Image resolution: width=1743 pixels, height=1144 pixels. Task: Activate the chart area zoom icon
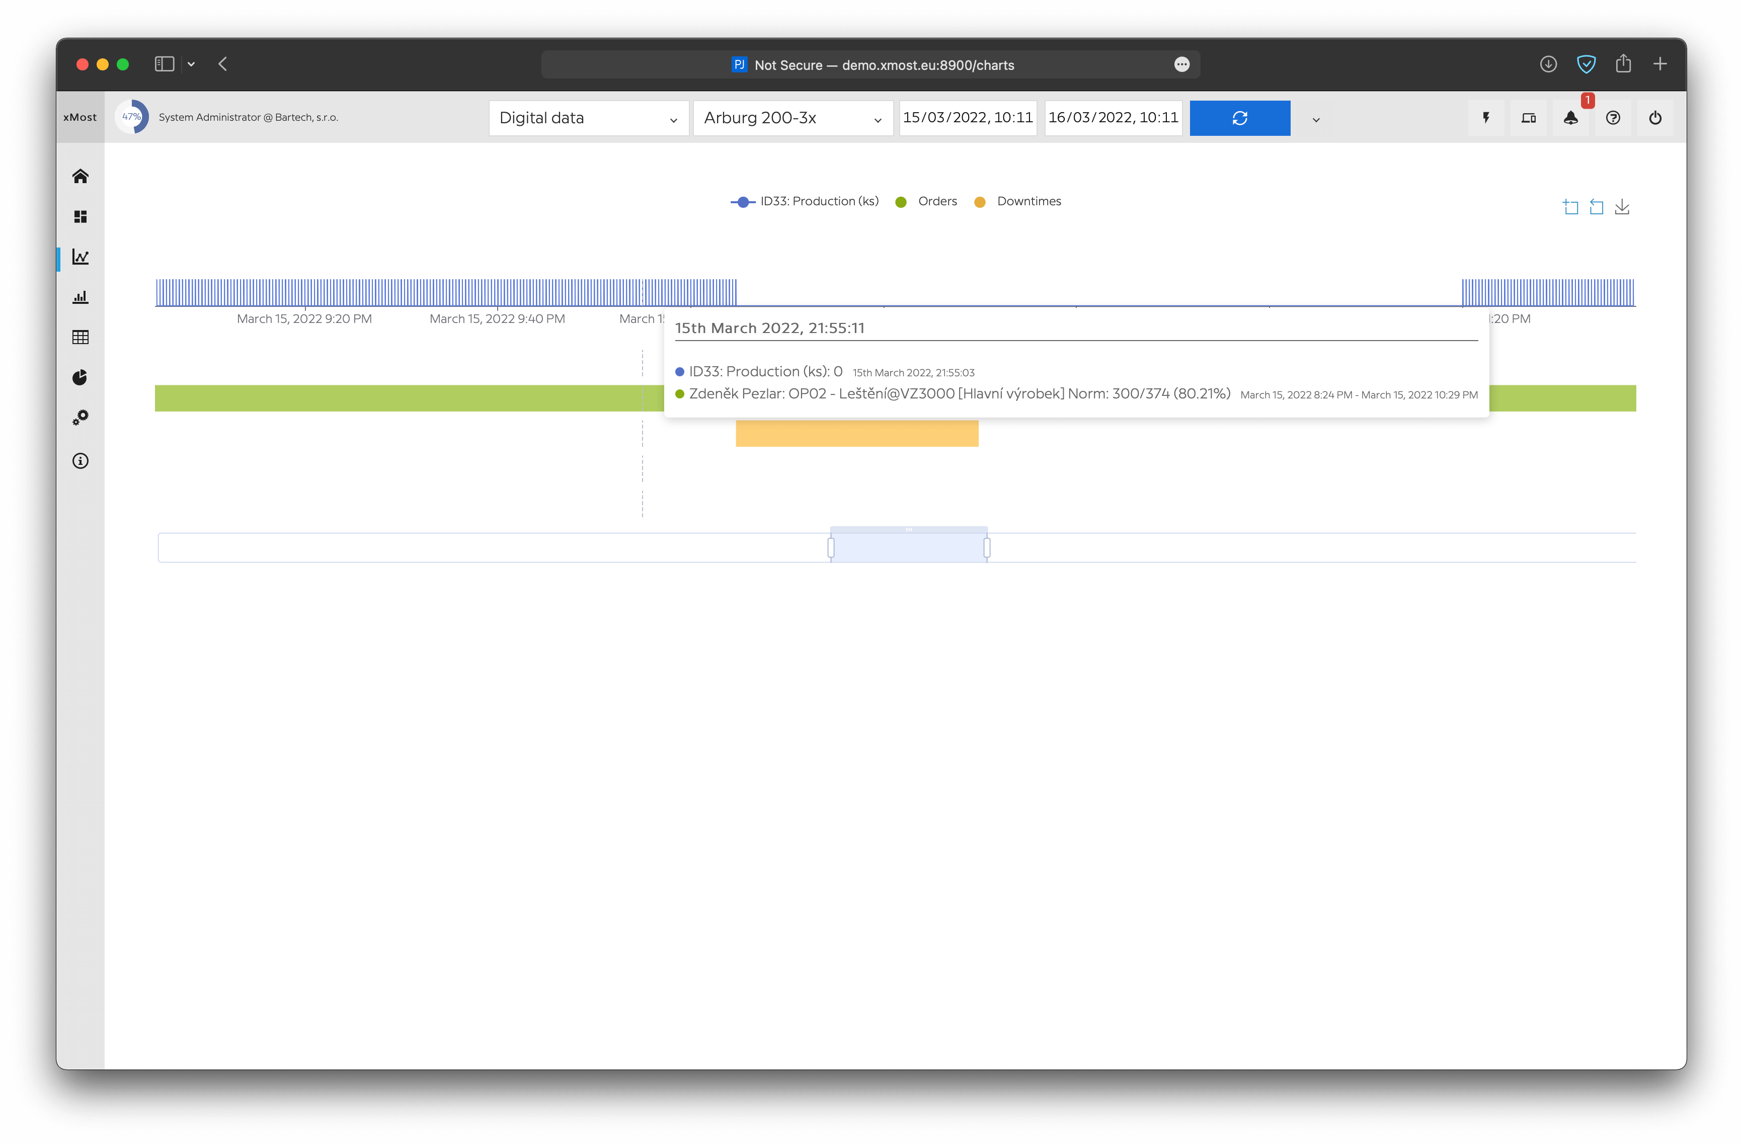coord(1570,207)
